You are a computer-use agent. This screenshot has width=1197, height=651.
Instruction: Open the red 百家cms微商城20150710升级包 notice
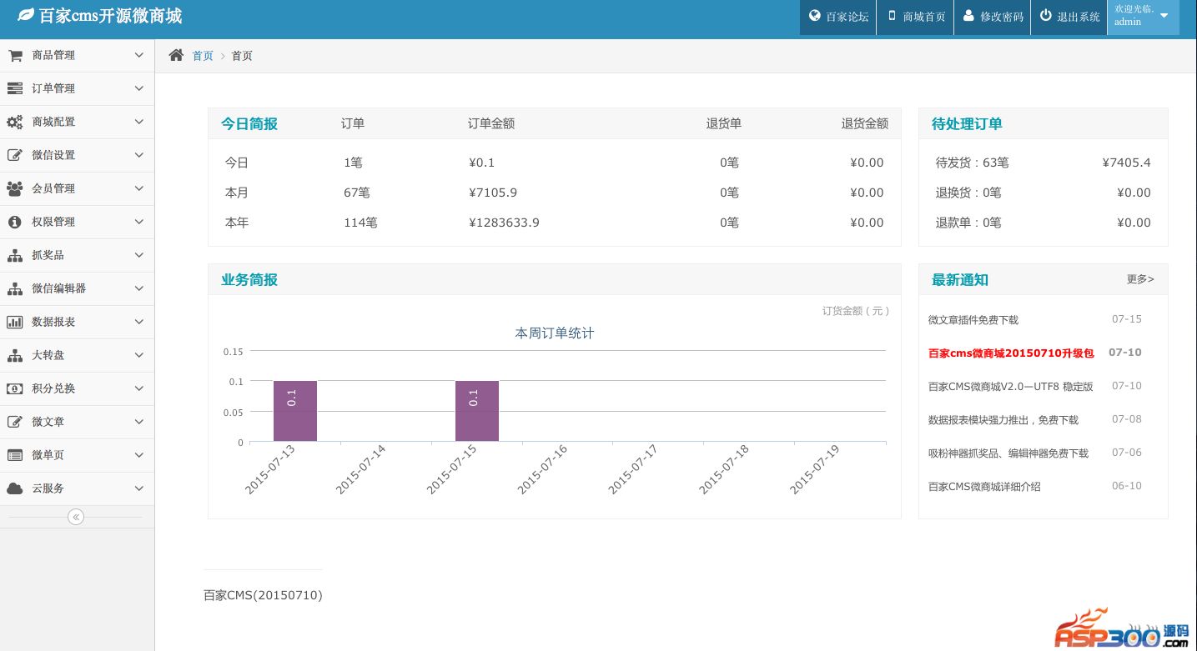tap(1010, 353)
